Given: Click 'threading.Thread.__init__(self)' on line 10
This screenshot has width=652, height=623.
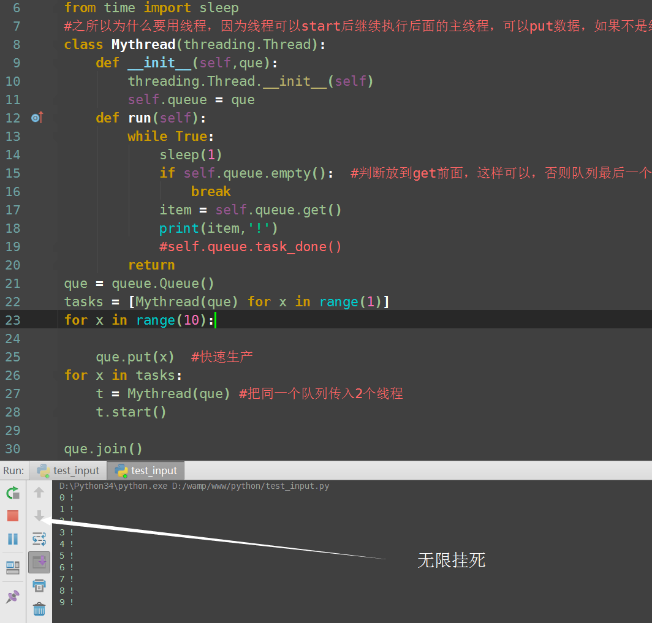Looking at the screenshot, I should (x=251, y=81).
